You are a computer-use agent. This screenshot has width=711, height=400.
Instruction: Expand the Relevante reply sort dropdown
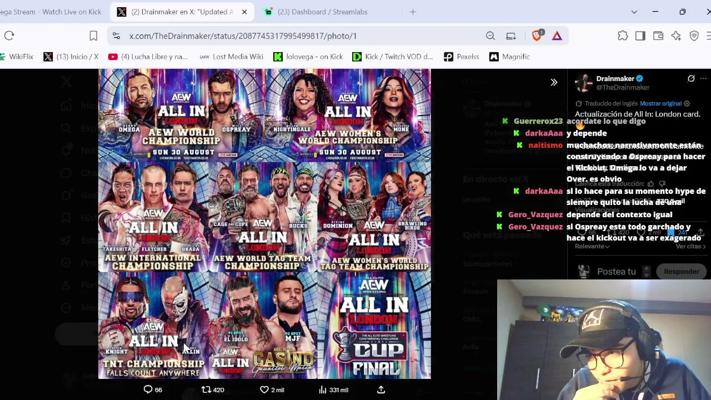tap(592, 246)
